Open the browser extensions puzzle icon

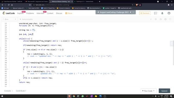click(169, 5)
